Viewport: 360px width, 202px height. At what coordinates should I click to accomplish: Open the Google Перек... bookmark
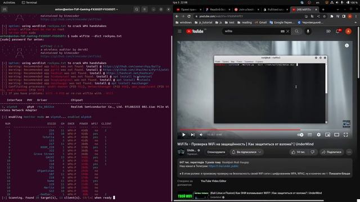coord(282,22)
